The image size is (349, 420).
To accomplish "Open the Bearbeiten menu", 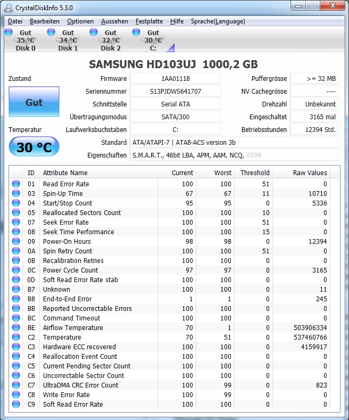I will 45,21.
